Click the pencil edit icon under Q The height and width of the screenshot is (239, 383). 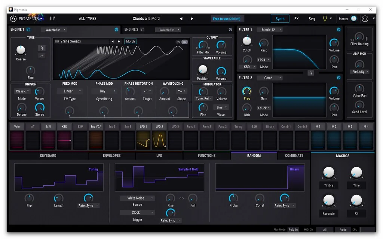[x=42, y=56]
